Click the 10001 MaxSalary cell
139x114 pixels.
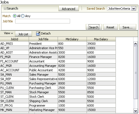101,48
